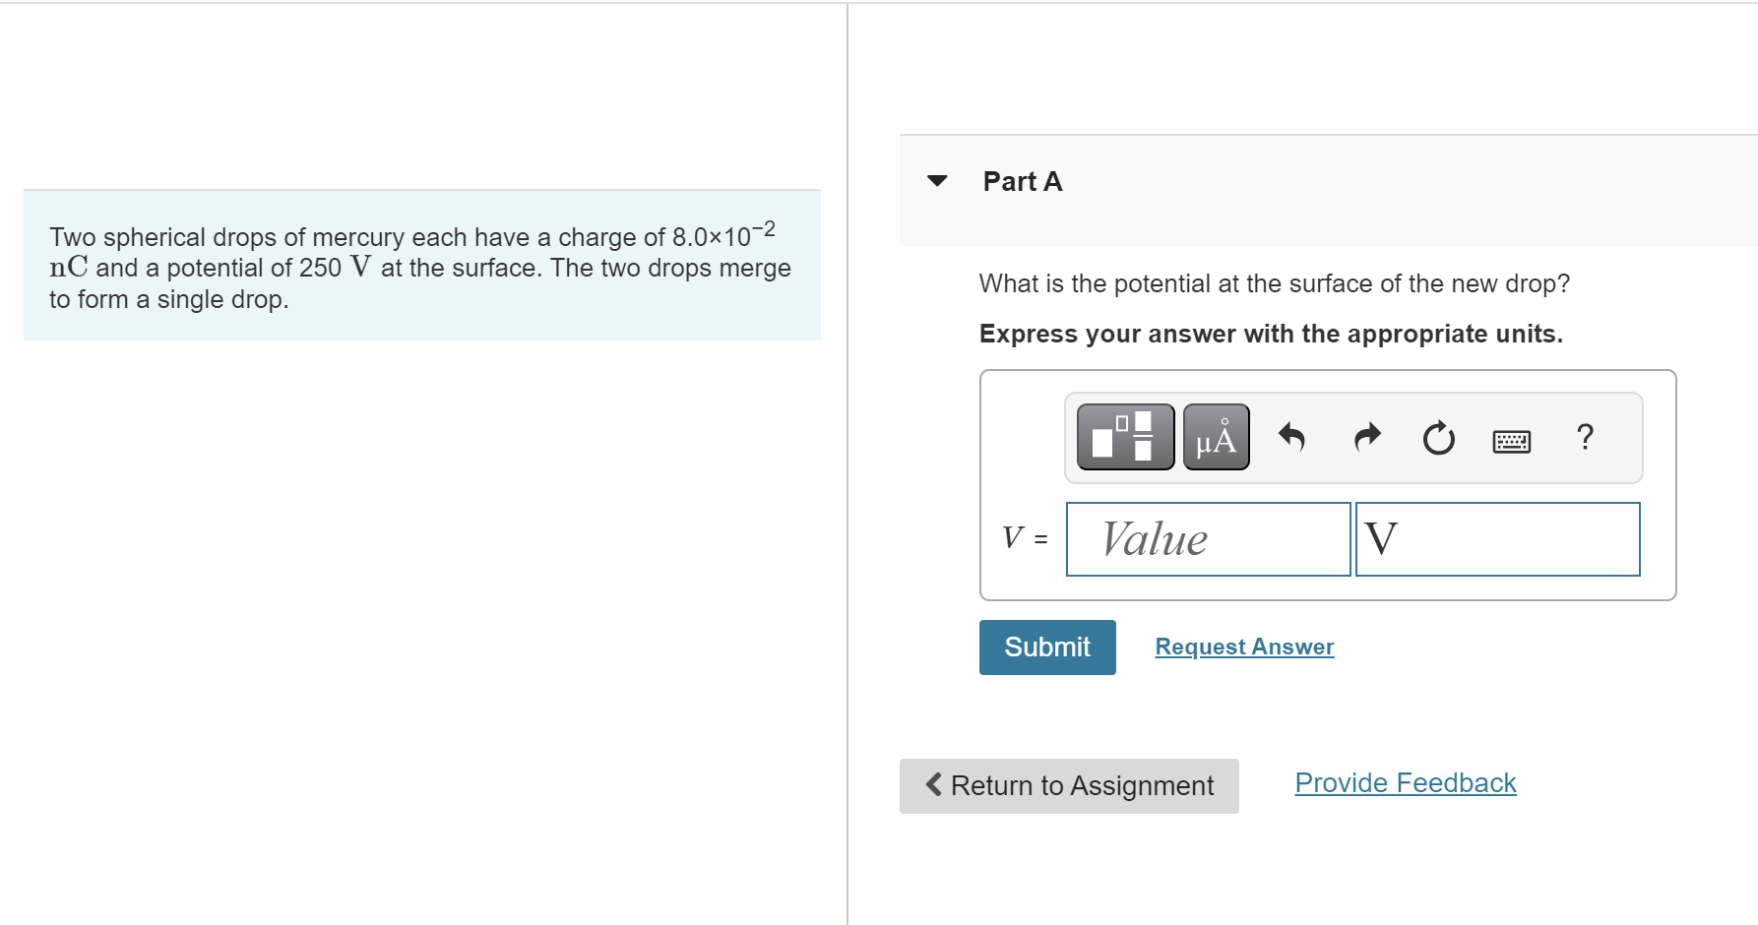This screenshot has height=925, width=1758.
Task: Redo the previous change
Action: pyautogui.click(x=1366, y=437)
